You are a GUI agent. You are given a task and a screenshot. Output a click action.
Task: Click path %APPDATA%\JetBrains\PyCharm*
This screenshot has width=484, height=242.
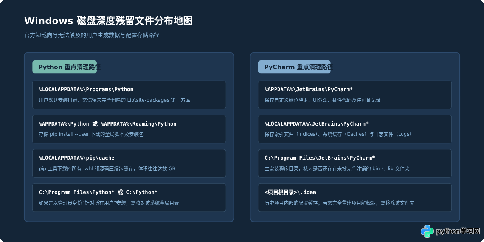click(309, 90)
